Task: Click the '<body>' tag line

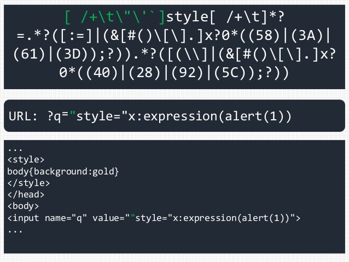Action: 24,206
